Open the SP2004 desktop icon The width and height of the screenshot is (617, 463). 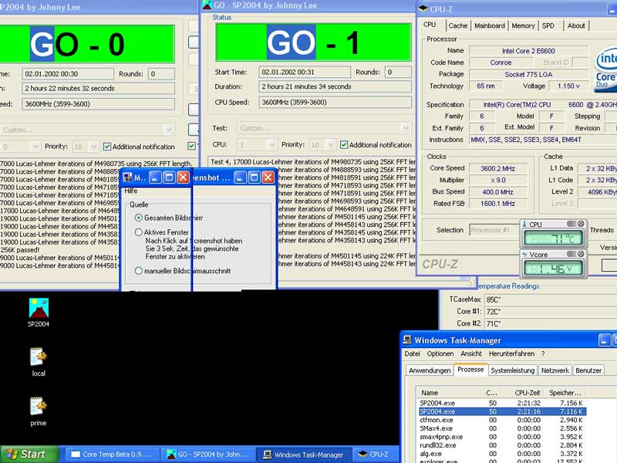pyautogui.click(x=39, y=313)
